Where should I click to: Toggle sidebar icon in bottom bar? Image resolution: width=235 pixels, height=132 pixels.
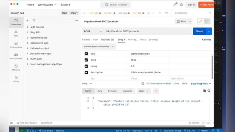tap(11, 123)
